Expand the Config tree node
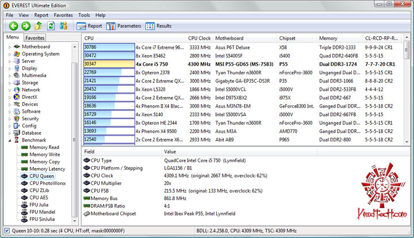Image resolution: width=414 pixels, height=238 pixels. pos(10,126)
